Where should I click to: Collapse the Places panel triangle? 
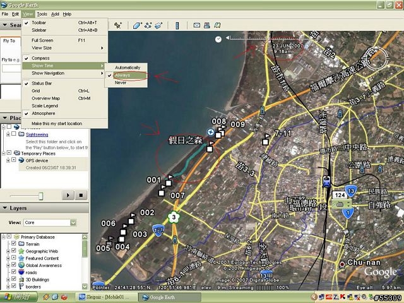coord(4,118)
